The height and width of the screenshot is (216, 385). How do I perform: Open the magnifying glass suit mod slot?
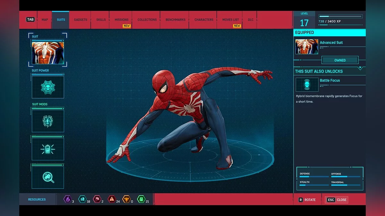click(x=47, y=177)
